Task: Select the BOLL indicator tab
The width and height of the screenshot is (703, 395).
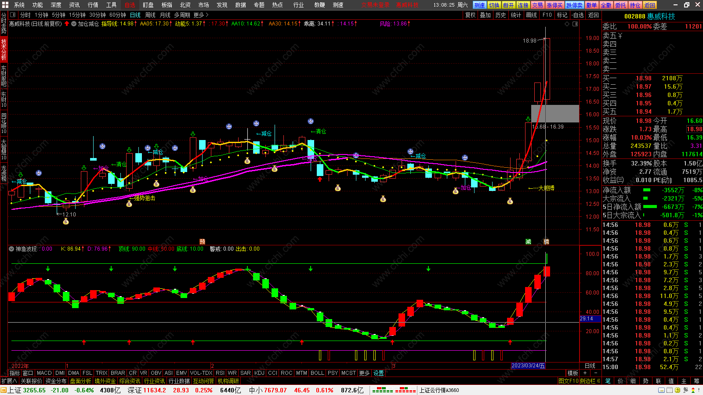Action: click(317, 373)
